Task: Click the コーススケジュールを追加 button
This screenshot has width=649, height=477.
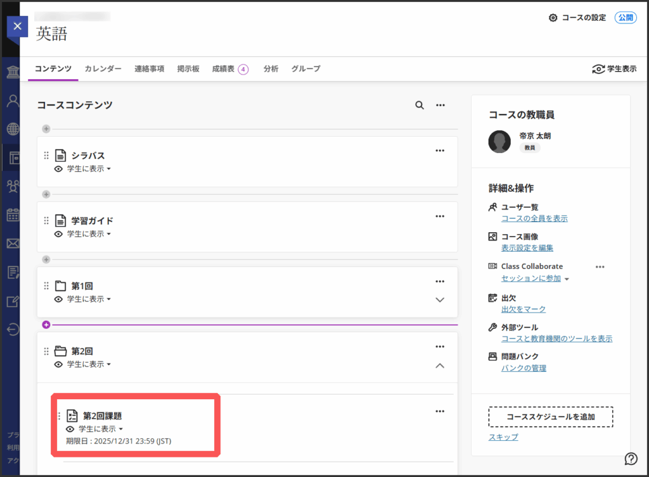Action: tap(550, 417)
